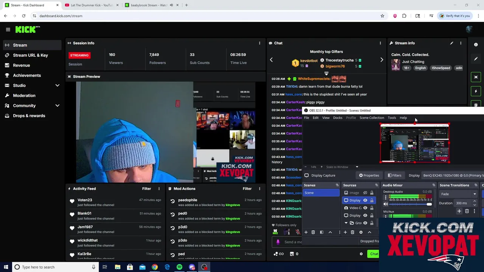This screenshot has width=484, height=272.
Task: Open Desktop Audio three-dot options
Action: (x=385, y=198)
